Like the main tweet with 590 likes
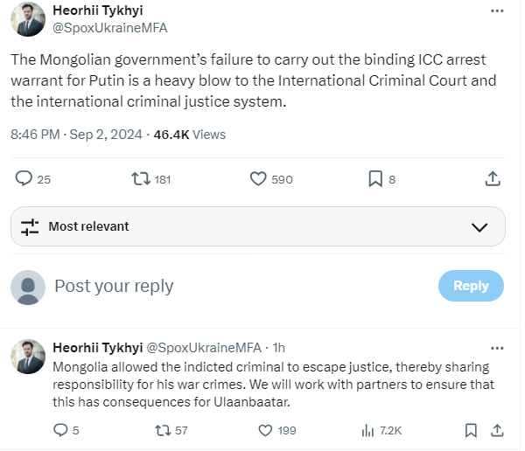 tap(258, 178)
